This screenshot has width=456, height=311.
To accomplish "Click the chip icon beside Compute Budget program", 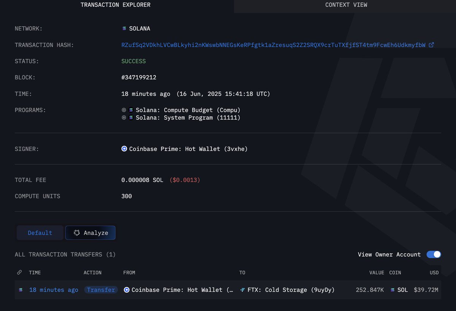I will click(124, 110).
